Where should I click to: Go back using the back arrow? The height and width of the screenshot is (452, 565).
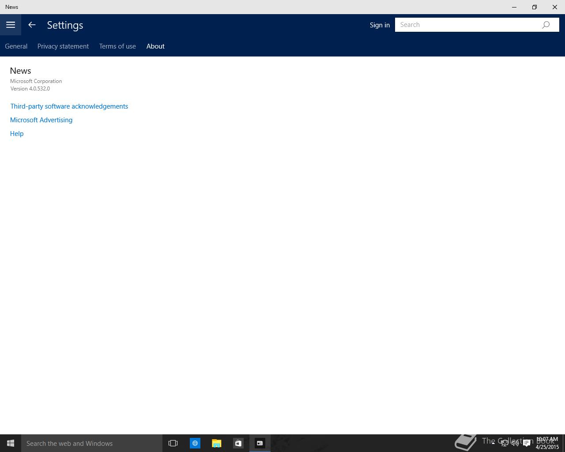32,25
